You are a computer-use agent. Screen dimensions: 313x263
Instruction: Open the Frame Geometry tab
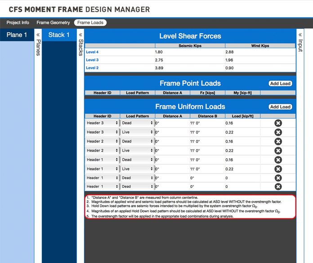[53, 22]
